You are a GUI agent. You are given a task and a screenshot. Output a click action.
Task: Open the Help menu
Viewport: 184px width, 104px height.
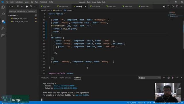point(51,2)
